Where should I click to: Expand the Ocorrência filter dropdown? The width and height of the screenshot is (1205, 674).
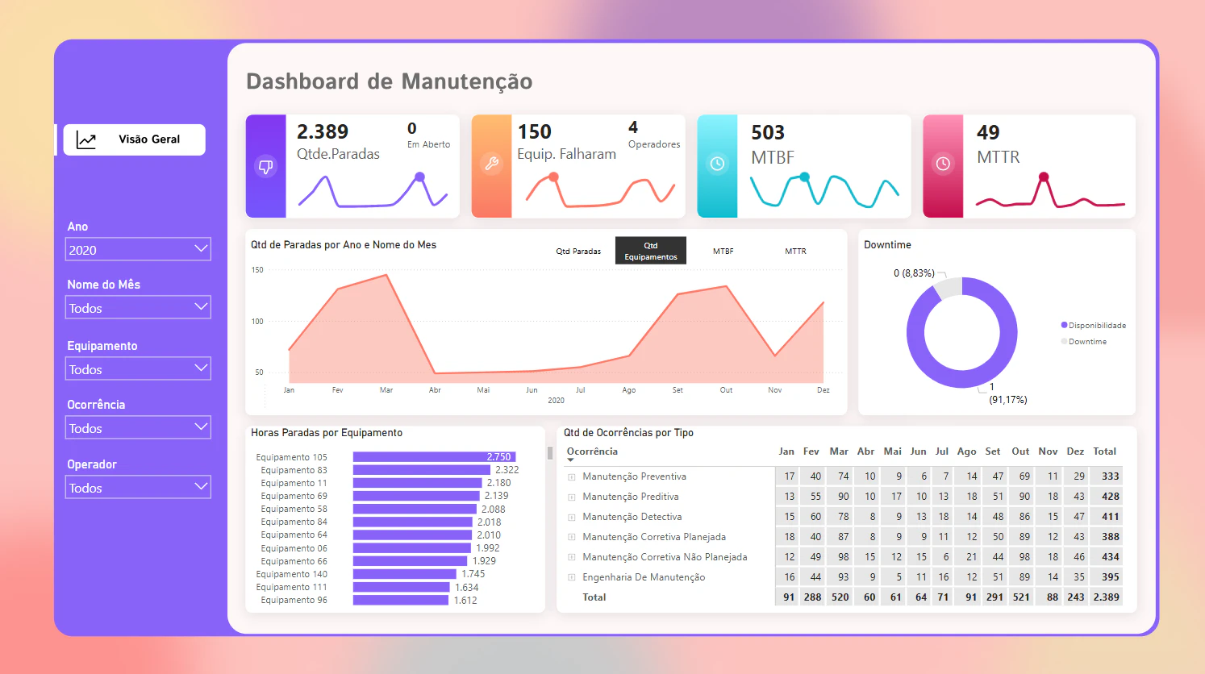pyautogui.click(x=138, y=428)
